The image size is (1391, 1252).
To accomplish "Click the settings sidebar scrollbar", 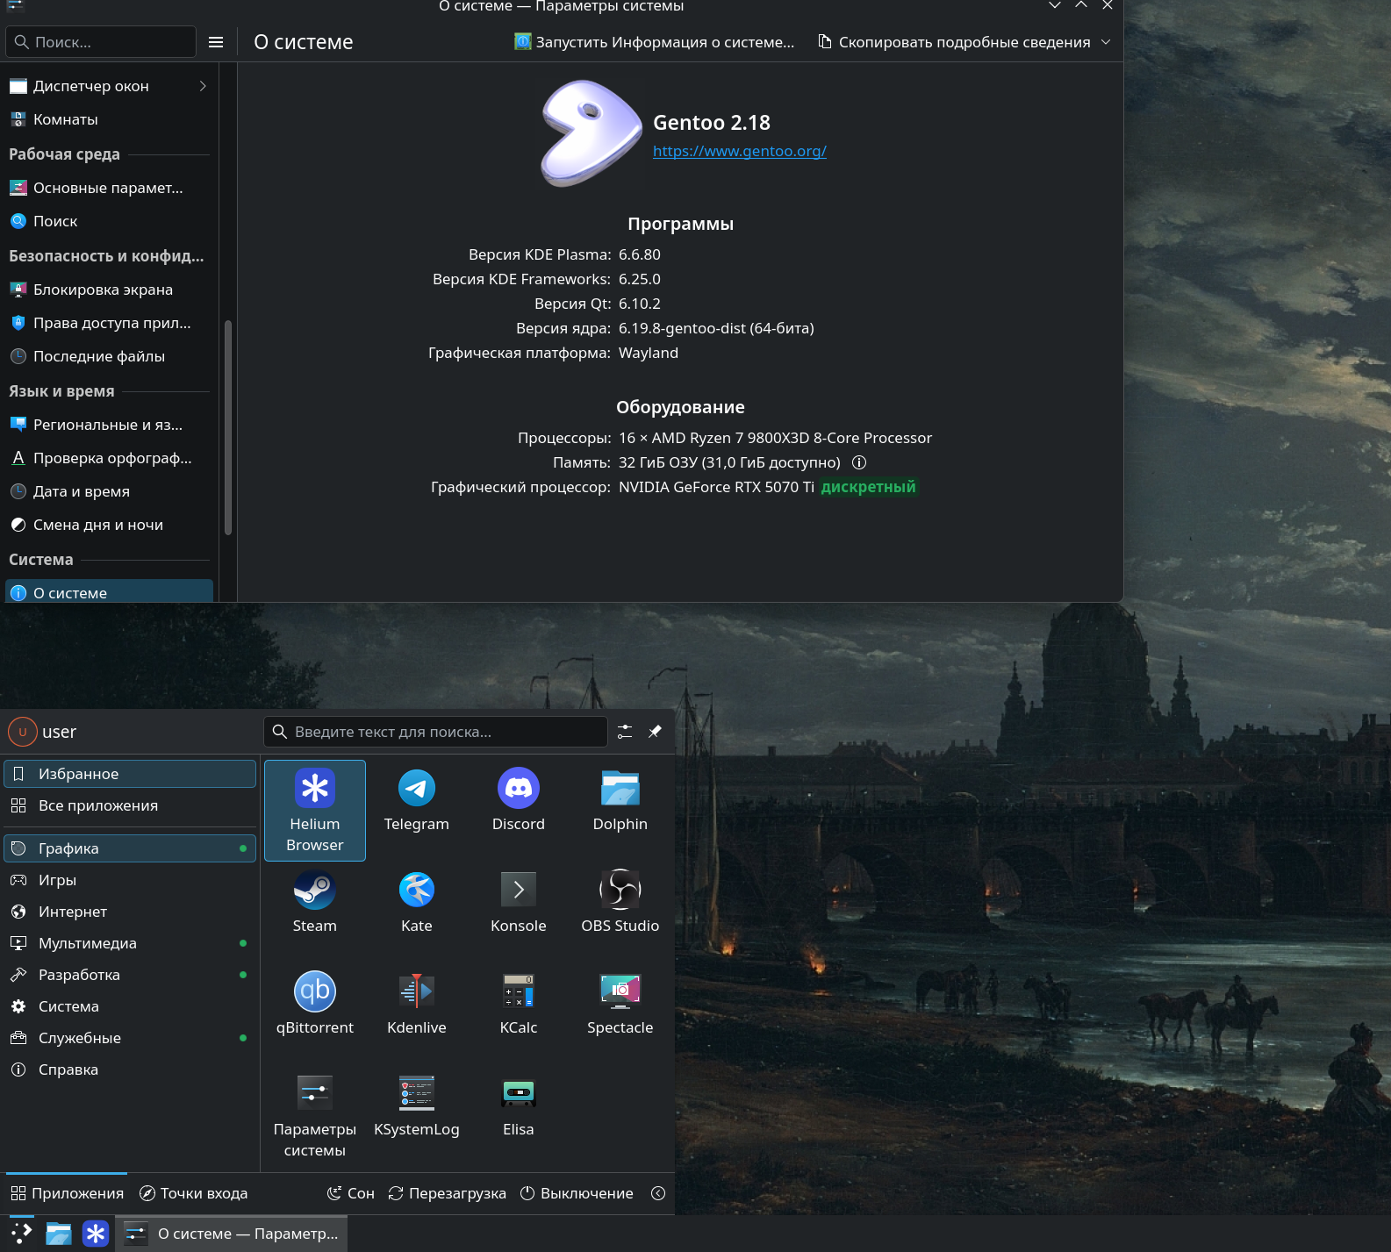I will (228, 427).
